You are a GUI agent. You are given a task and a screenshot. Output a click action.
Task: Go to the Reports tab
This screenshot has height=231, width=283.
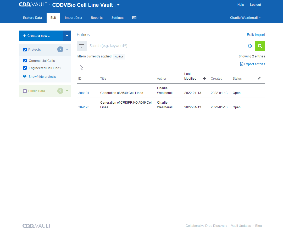tap(97, 18)
